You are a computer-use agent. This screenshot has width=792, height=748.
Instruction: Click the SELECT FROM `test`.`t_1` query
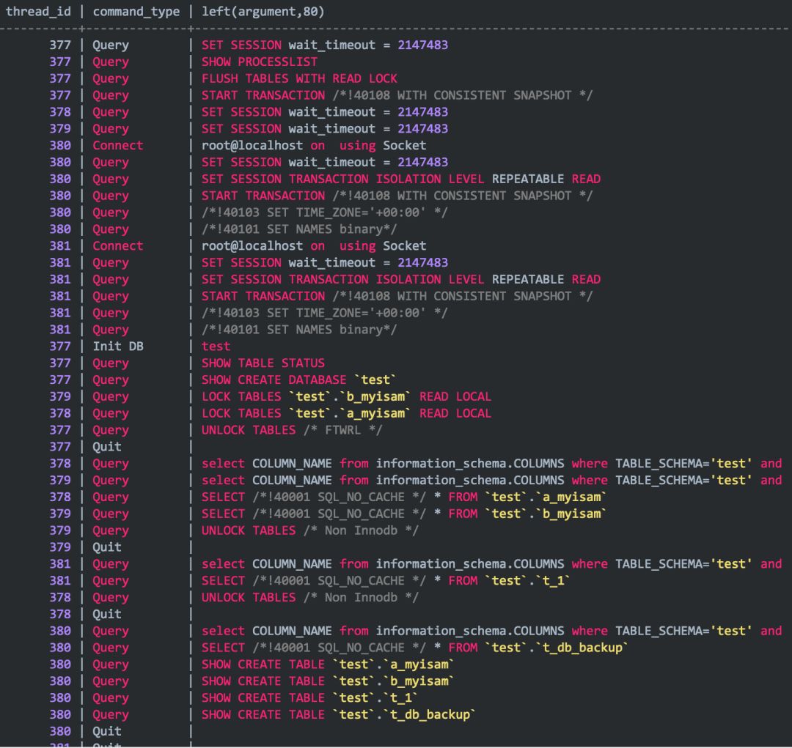386,581
